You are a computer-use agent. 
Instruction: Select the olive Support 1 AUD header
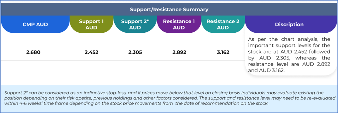91,24
